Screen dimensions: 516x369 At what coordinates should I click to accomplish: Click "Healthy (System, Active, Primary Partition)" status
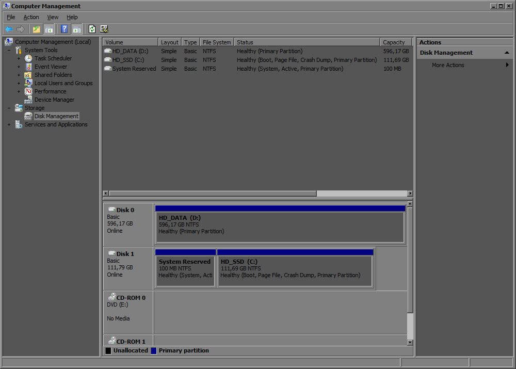click(x=290, y=69)
